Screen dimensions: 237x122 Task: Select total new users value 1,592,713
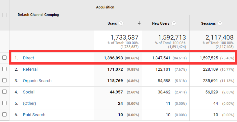click(x=172, y=37)
